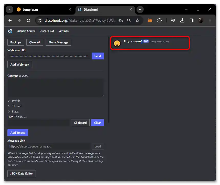
Task: Expand the Flags section
Action: 13,112
